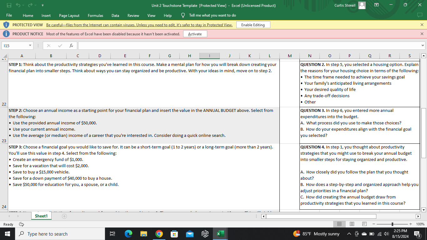Viewport: 427px width, 240px height.
Task: Open the Name Box dropdown arrow
Action: pos(30,46)
